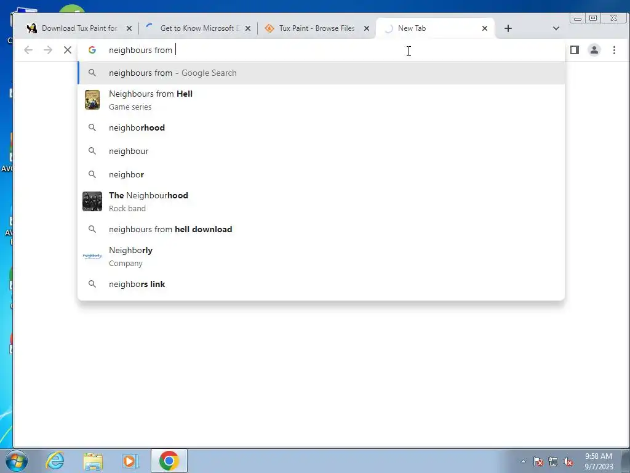Open the Chrome profile avatar
This screenshot has height=473, width=630.
(x=594, y=50)
